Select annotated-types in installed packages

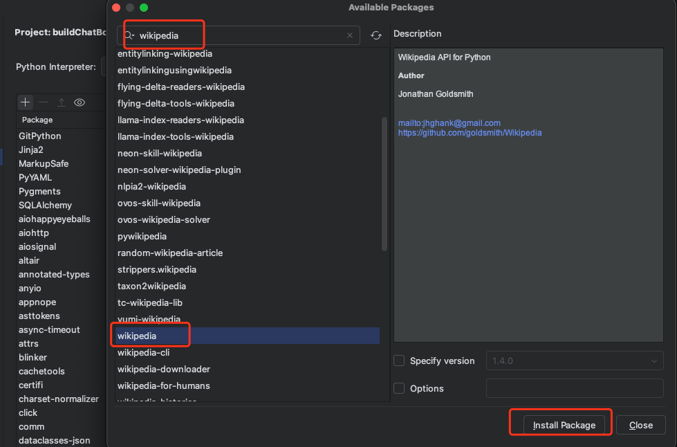[x=54, y=274]
